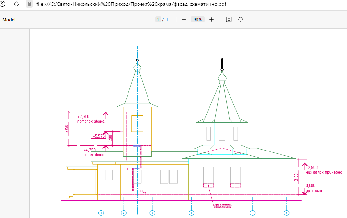Click the 2950 vertical dimension
347x218 pixels.
point(66,129)
